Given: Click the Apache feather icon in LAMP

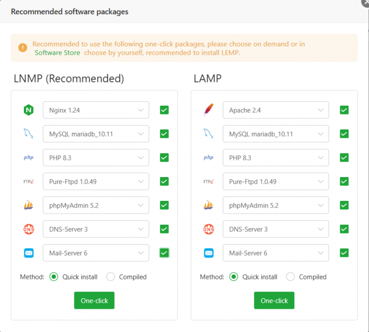Looking at the screenshot, I should (x=209, y=110).
